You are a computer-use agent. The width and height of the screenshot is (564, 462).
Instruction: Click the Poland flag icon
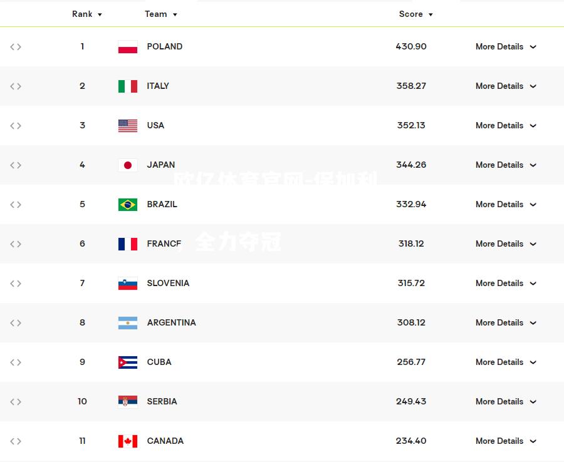pos(128,47)
